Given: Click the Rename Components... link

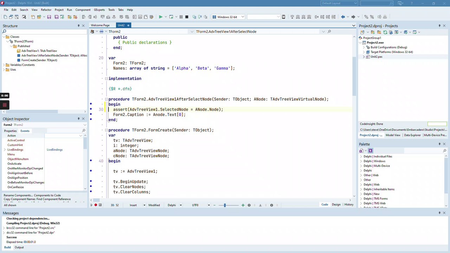Looking at the screenshot, I should (18, 195).
